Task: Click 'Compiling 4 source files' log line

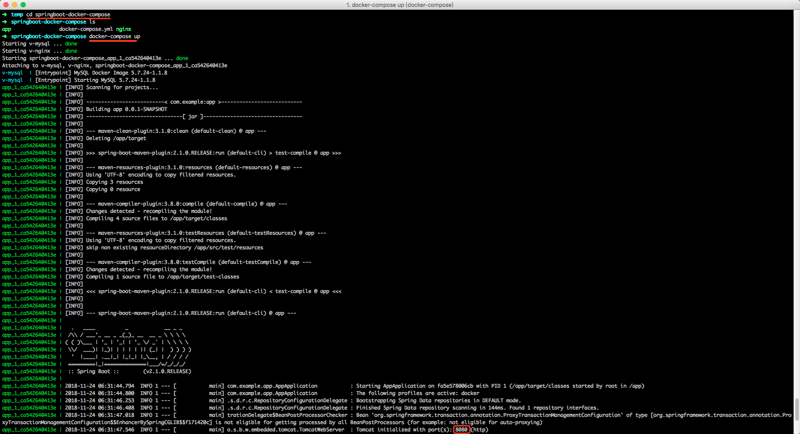Action: click(x=156, y=218)
